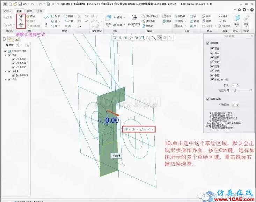Switch to the 工具 (Tools) tab
Image resolution: width=256 pixels, height=202 pixels.
39,11
